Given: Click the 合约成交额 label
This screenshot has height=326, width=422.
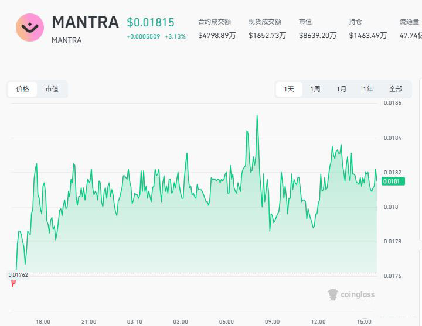Looking at the screenshot, I should (x=215, y=22).
